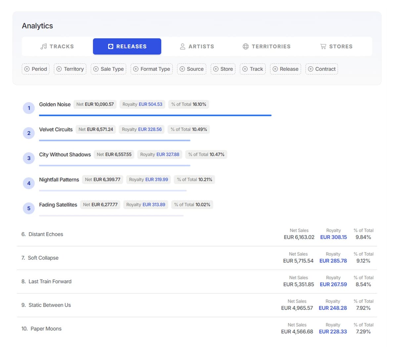Add a Contract filter
The height and width of the screenshot is (354, 397).
click(x=322, y=69)
